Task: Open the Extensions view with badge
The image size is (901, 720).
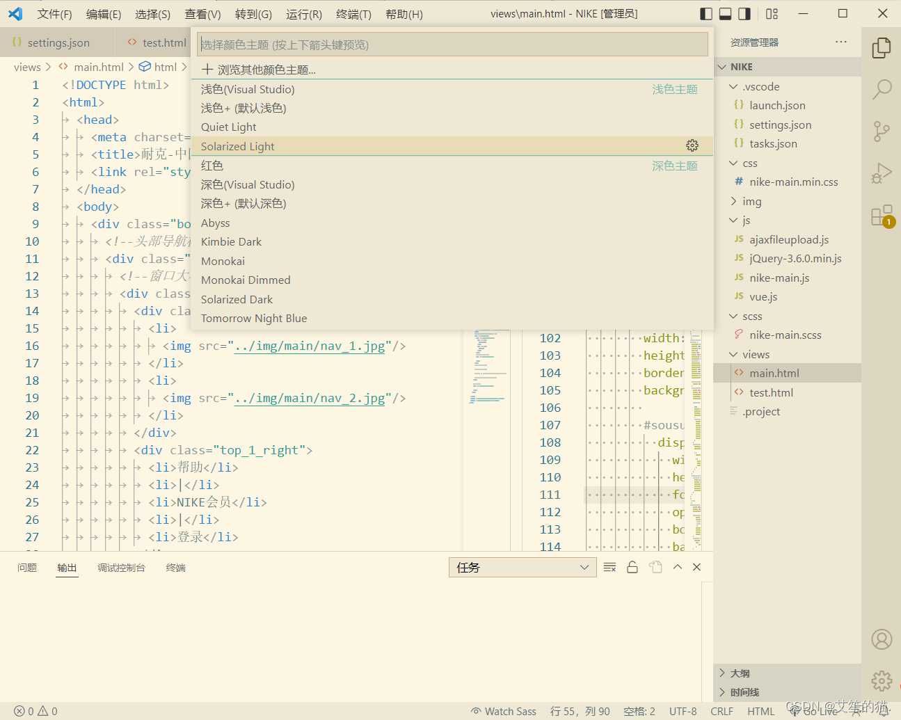Action: [882, 216]
